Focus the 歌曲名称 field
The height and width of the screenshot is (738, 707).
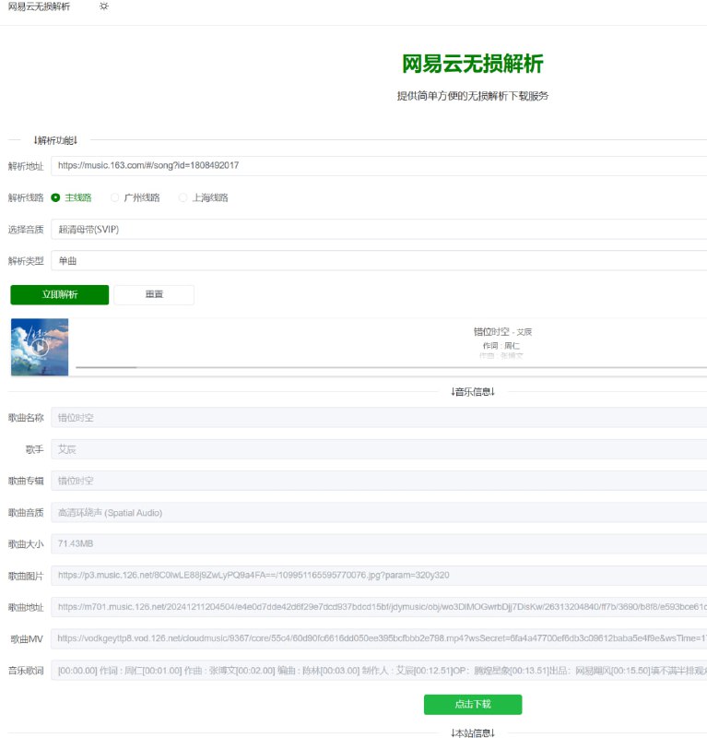(x=379, y=418)
